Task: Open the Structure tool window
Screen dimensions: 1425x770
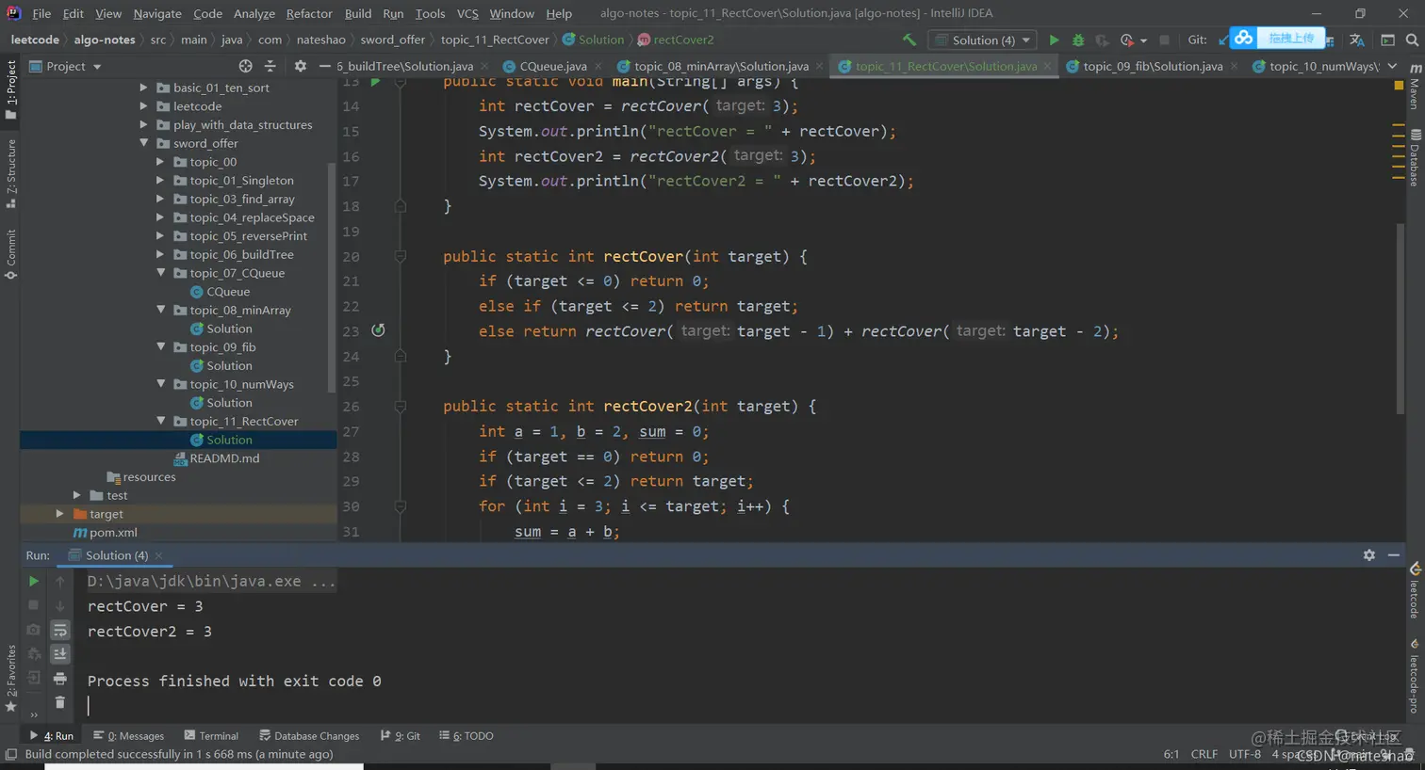Action: tap(11, 174)
